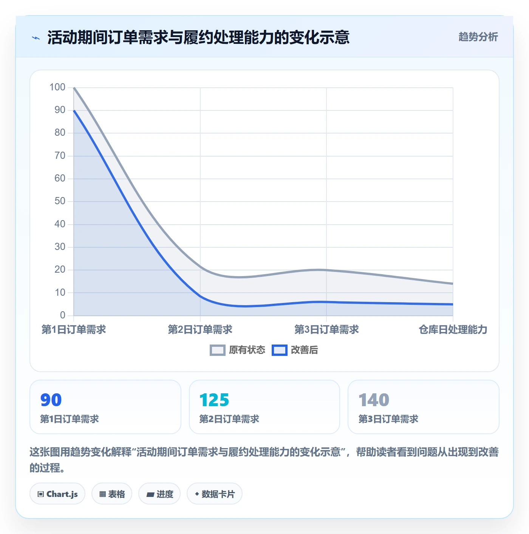Image resolution: width=529 pixels, height=534 pixels.
Task: Open the 125 第2日订单需求 stat card
Action: coord(264,407)
